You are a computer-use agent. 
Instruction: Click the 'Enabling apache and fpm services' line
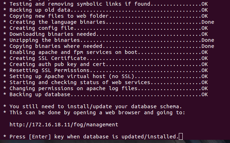pyautogui.click(x=106, y=52)
